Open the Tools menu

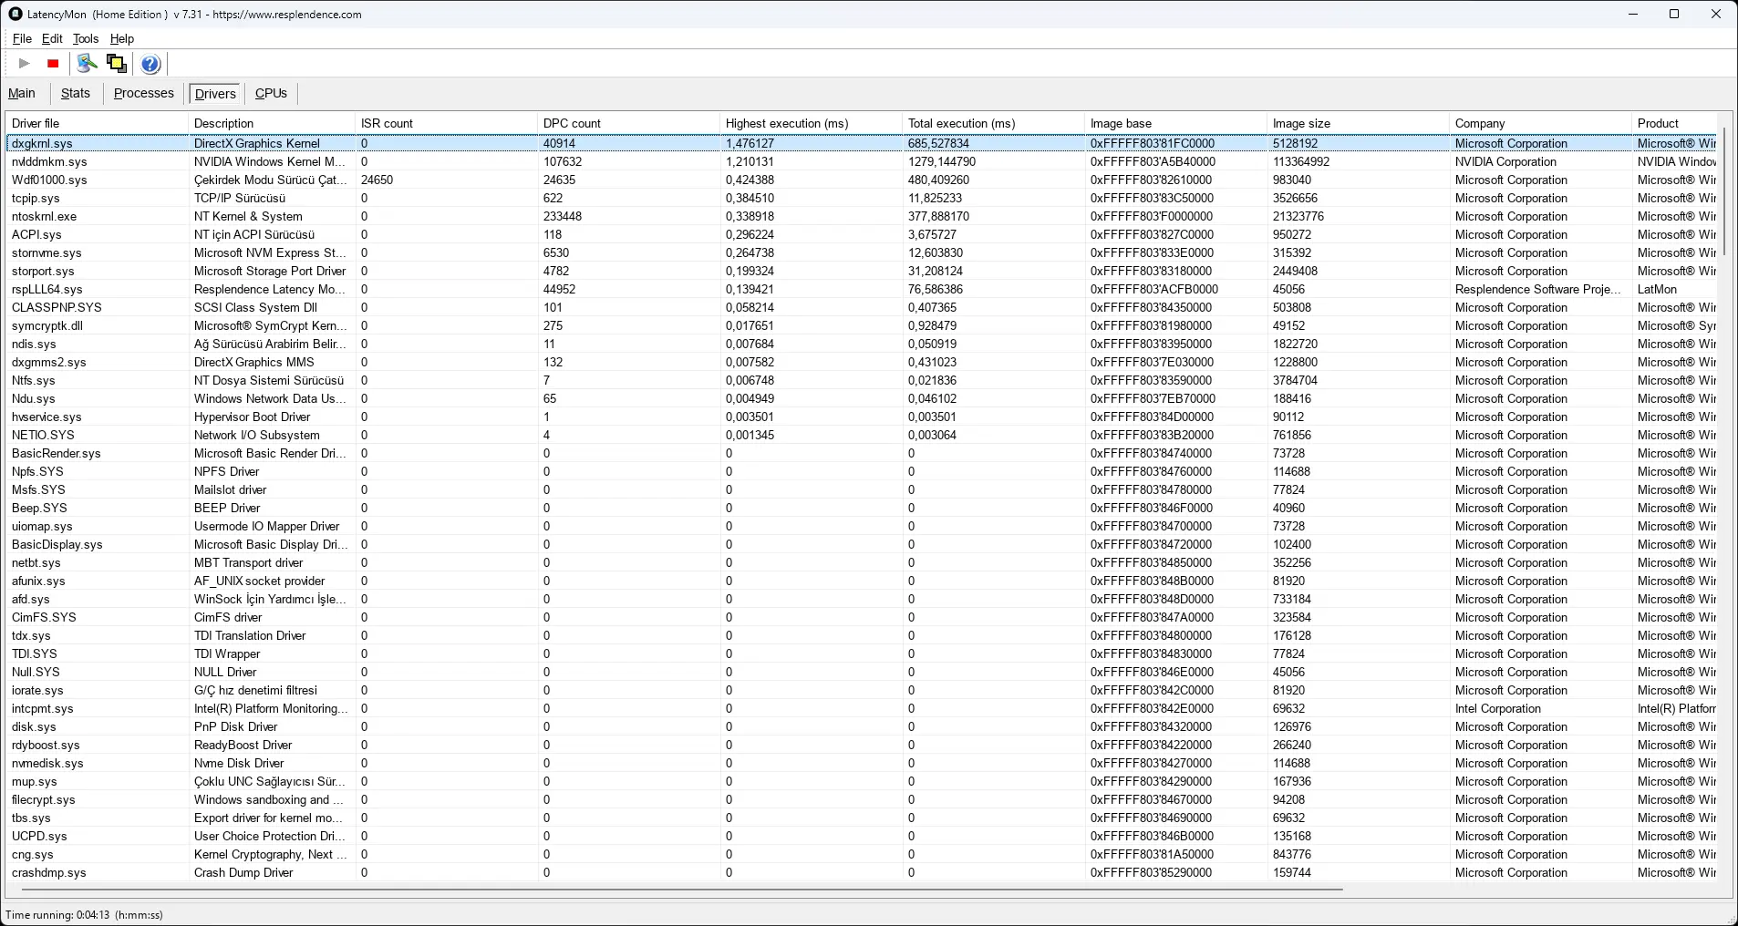point(86,38)
